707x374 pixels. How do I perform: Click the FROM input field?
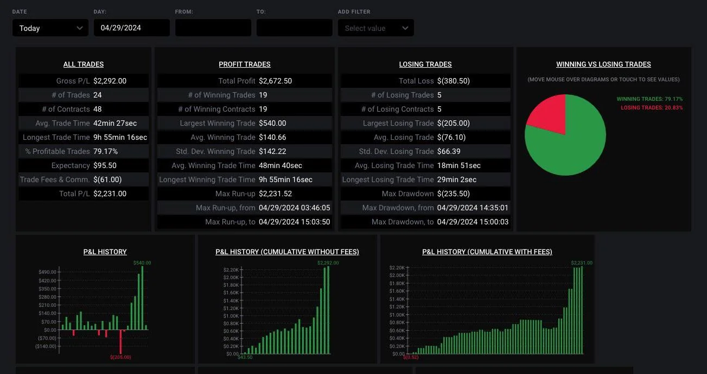[x=213, y=28]
